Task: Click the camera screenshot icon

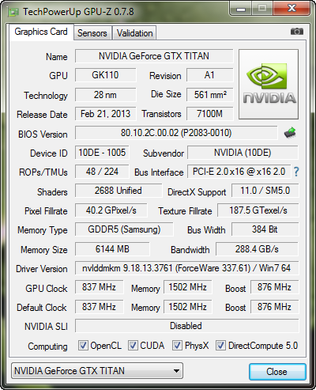Action: (297, 32)
